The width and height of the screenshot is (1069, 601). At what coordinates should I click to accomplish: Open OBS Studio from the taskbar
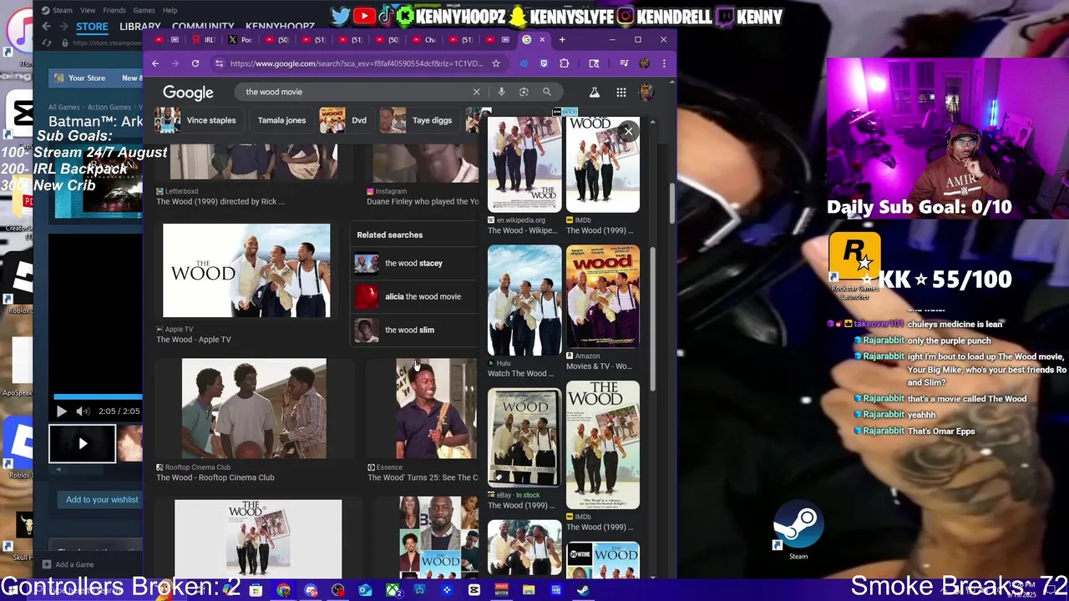tap(338, 590)
